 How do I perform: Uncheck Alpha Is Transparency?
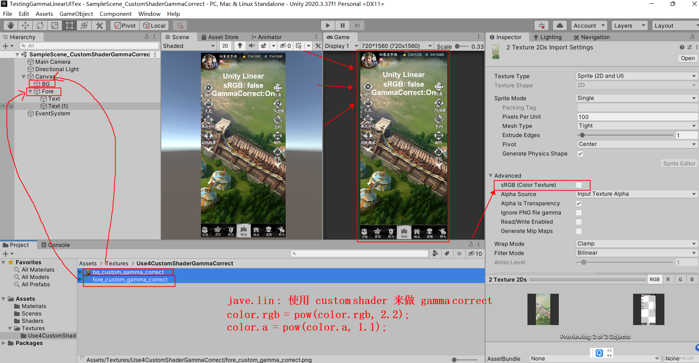(x=579, y=203)
